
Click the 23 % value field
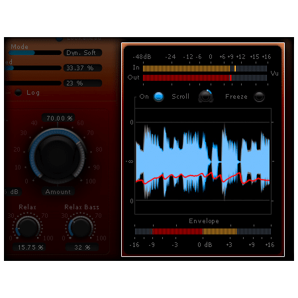click(x=83, y=83)
